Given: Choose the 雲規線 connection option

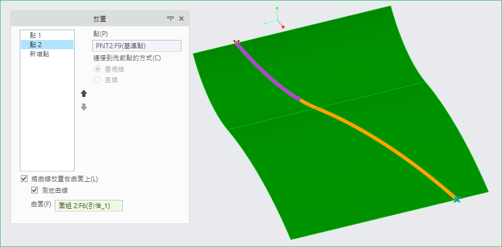Looking at the screenshot, I should click(98, 69).
